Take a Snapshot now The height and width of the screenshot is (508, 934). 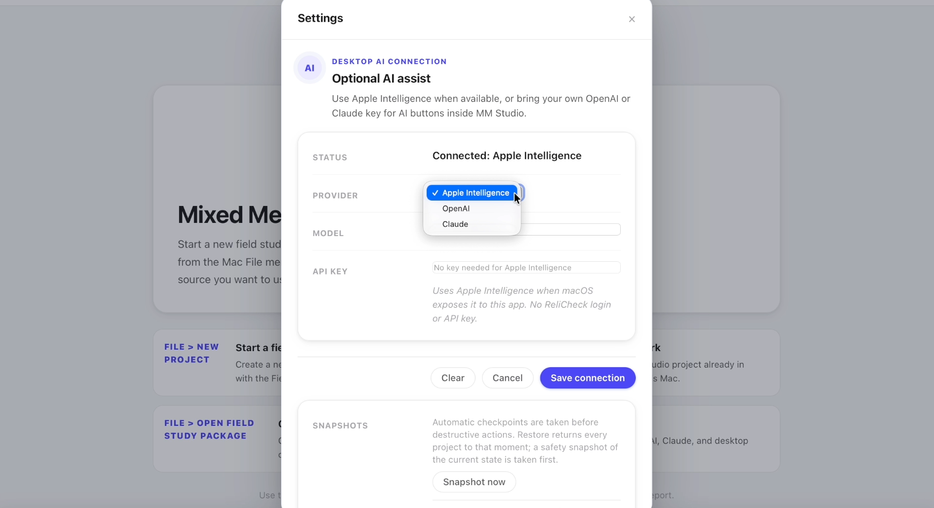[x=474, y=482]
